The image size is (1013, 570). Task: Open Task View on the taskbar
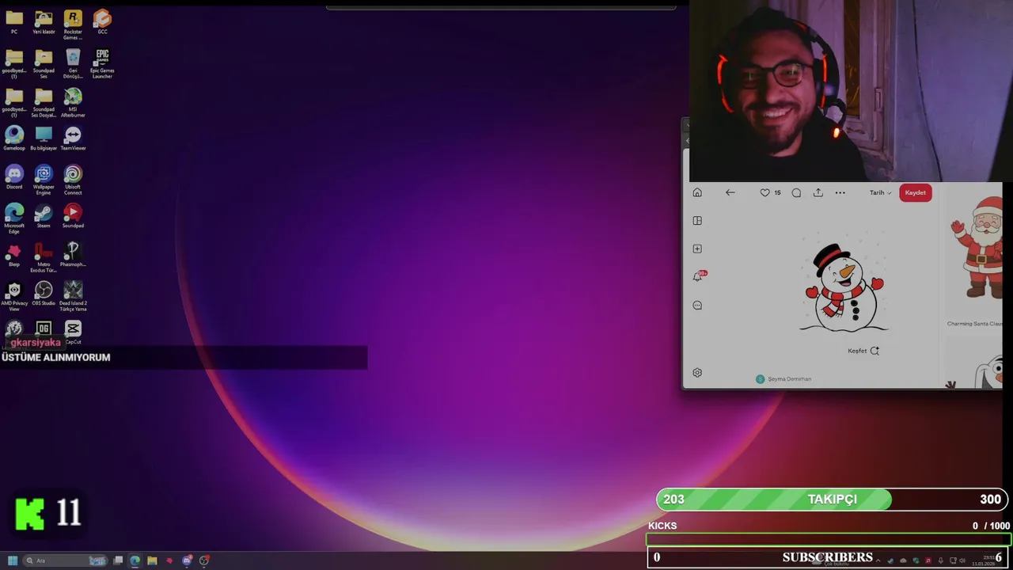[x=118, y=560]
